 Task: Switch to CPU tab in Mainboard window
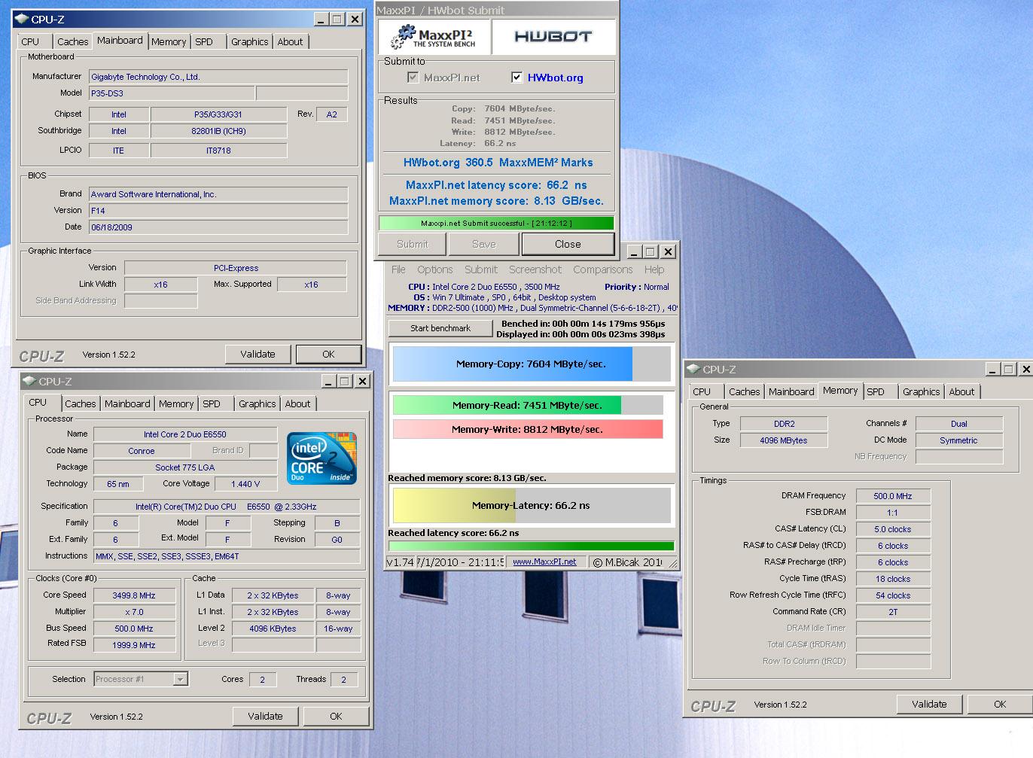coord(31,41)
